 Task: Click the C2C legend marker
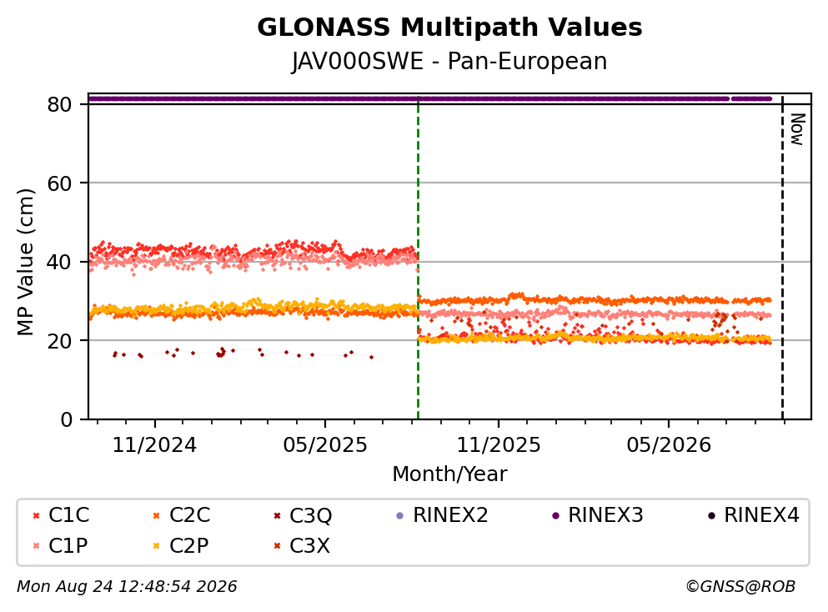click(x=156, y=516)
